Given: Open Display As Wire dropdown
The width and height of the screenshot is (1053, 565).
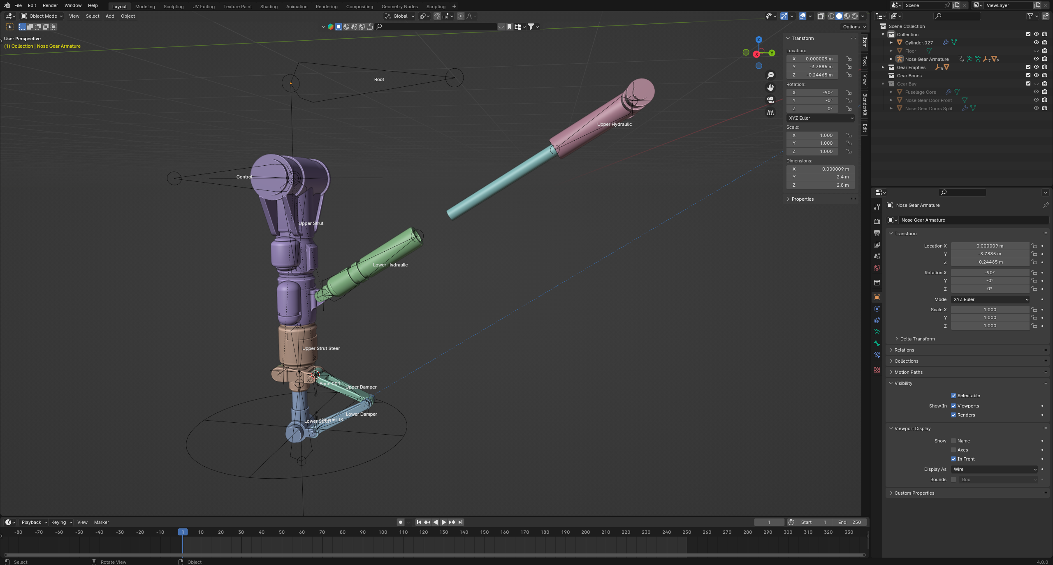Looking at the screenshot, I should (995, 469).
